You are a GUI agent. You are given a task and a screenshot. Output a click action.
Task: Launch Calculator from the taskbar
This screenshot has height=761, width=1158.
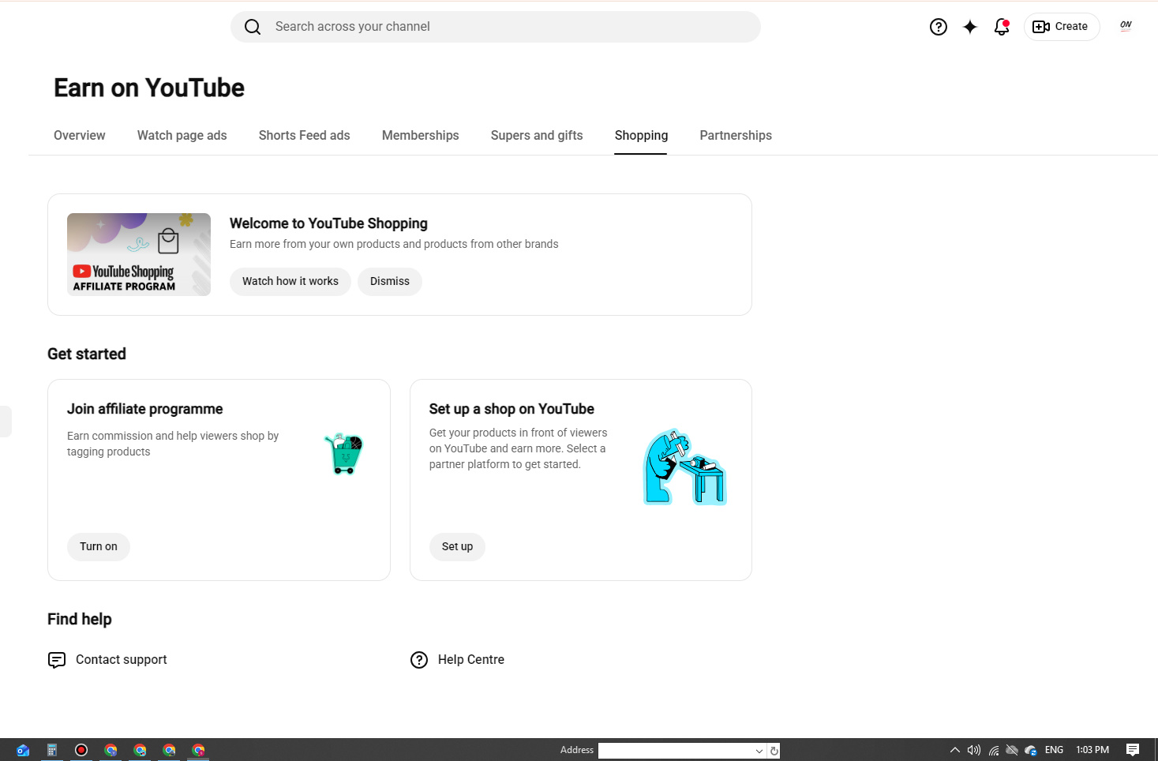52,750
